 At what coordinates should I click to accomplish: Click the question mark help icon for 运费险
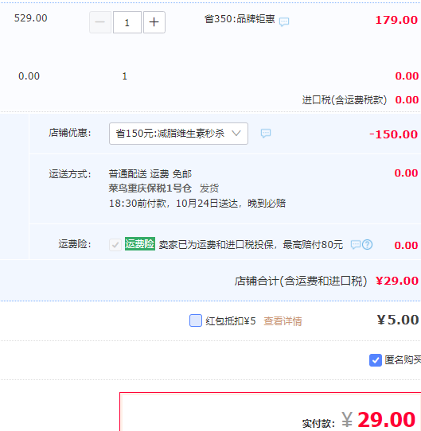coord(368,244)
